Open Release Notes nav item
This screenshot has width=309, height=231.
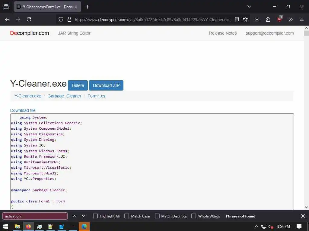(x=223, y=33)
